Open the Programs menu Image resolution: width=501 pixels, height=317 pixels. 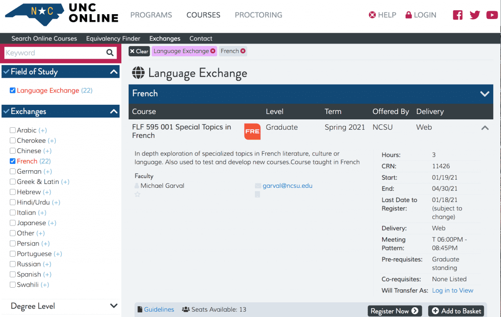(151, 15)
